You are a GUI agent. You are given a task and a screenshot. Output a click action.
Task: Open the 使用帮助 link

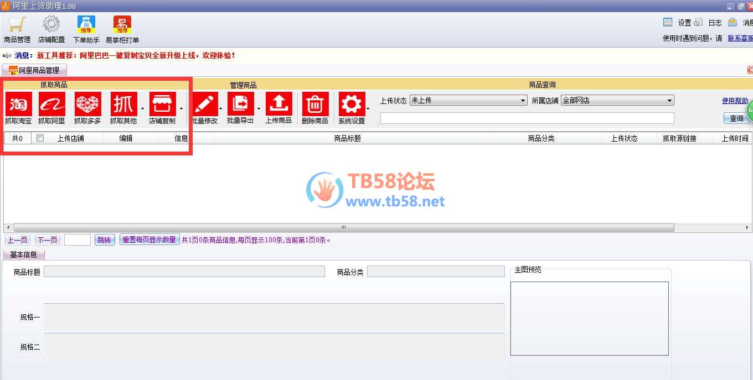(x=735, y=101)
